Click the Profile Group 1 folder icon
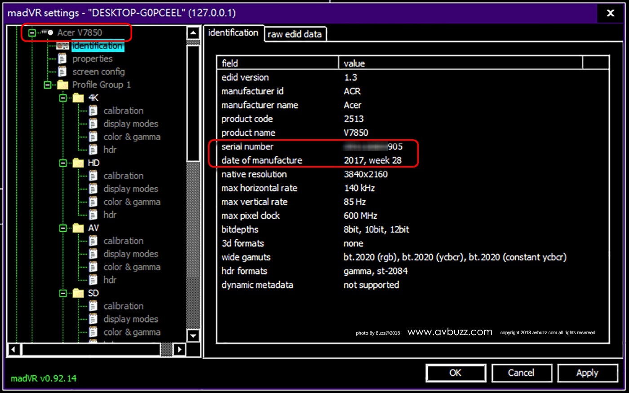Image resolution: width=629 pixels, height=393 pixels. 62,85
